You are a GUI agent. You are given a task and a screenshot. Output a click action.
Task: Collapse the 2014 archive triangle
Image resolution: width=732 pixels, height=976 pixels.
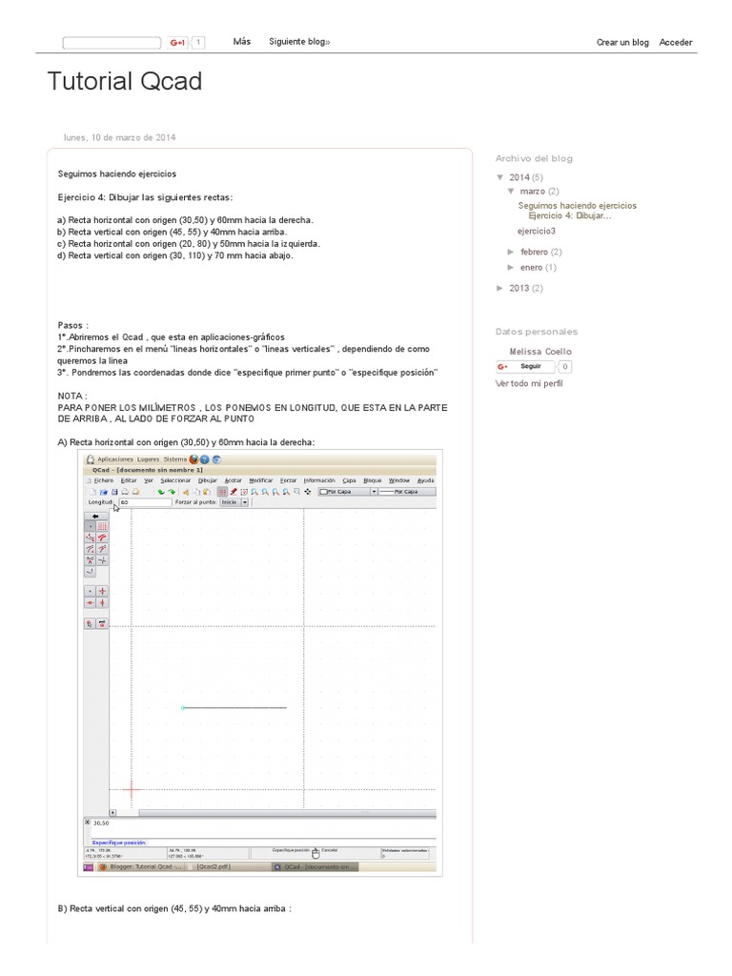(x=499, y=177)
